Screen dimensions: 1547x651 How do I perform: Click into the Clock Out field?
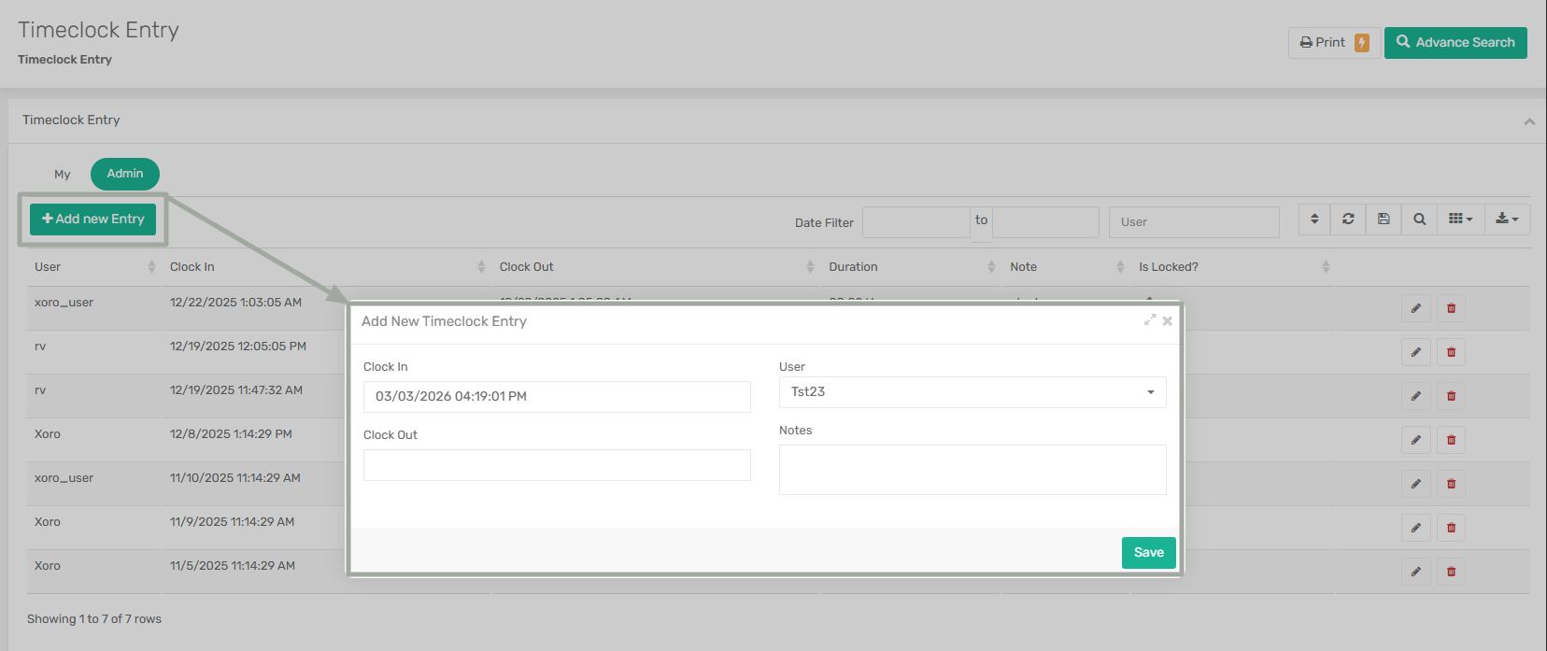[x=557, y=465]
